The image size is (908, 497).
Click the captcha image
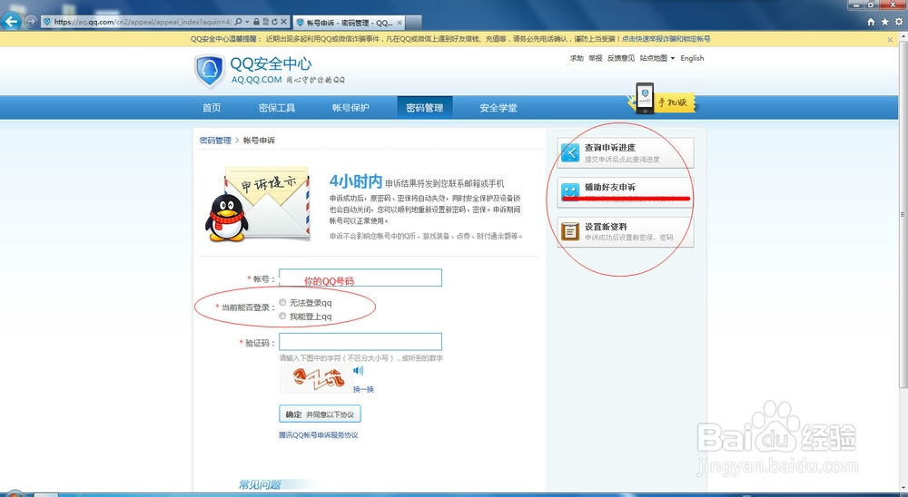[316, 379]
